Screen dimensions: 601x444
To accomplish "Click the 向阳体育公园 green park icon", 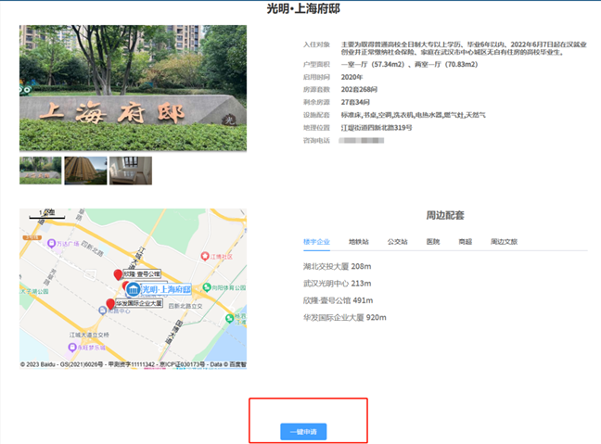I will (x=207, y=287).
